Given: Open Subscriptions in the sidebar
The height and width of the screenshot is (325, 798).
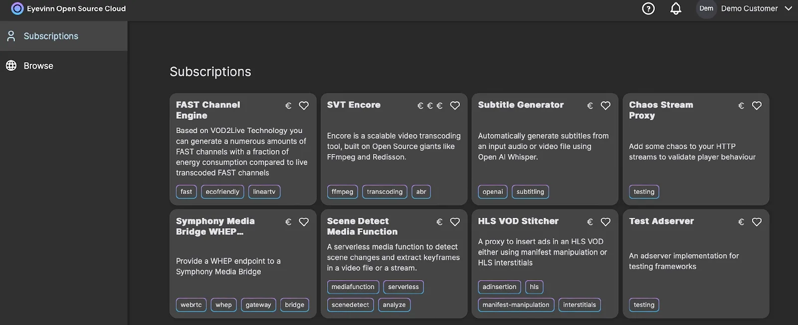Looking at the screenshot, I should tap(64, 36).
